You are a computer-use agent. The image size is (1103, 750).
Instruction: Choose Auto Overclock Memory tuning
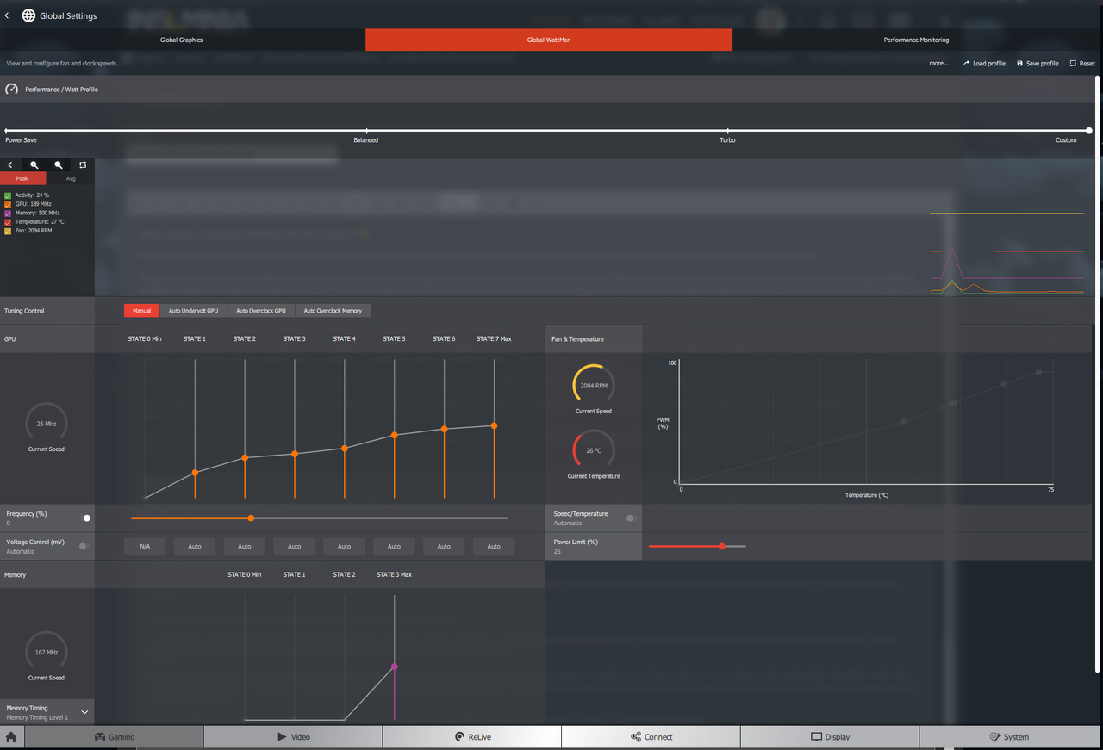coord(333,311)
